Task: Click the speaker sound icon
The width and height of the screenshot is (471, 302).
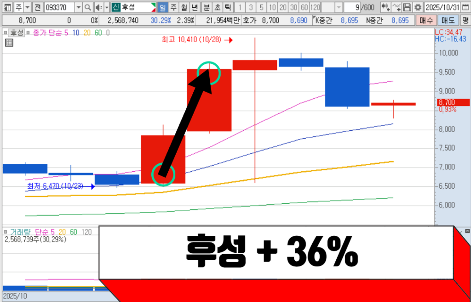Action: (x=98, y=7)
